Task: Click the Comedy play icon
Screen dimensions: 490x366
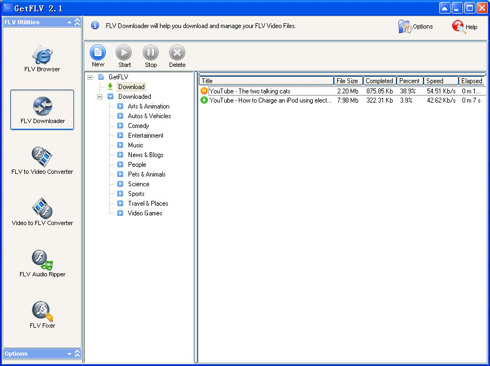Action: 120,126
